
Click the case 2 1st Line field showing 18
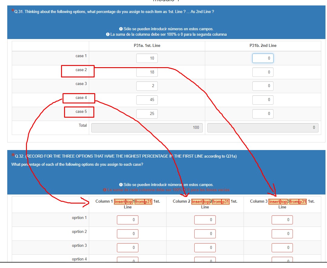pos(147,72)
